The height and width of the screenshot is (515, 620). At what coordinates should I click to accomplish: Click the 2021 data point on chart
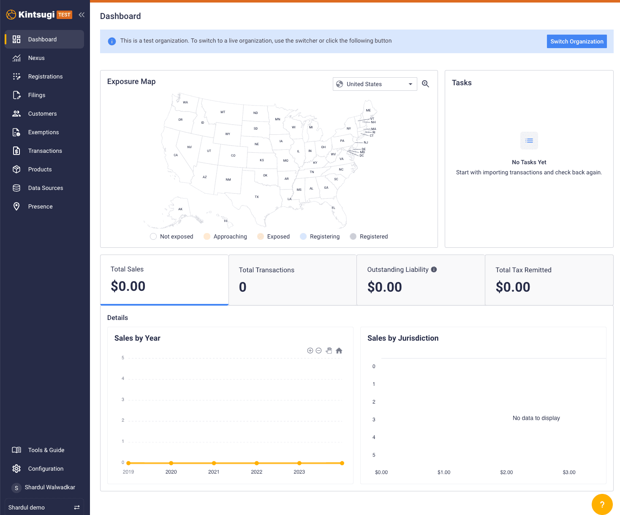click(x=214, y=463)
